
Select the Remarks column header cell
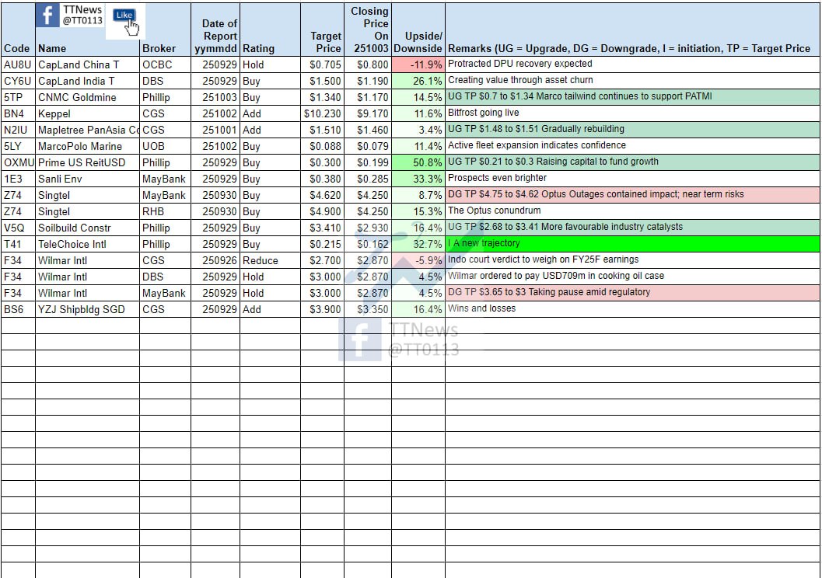pyautogui.click(x=629, y=48)
